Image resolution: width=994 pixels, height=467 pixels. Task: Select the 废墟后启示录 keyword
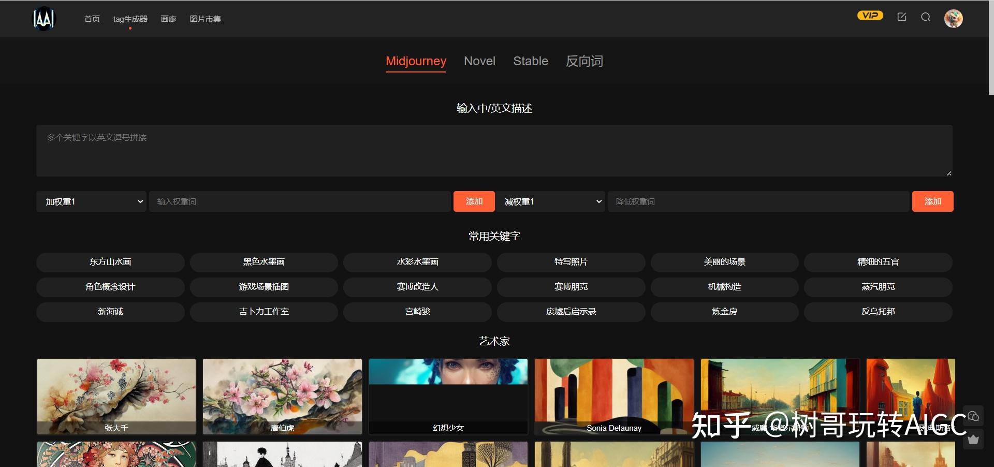(571, 312)
